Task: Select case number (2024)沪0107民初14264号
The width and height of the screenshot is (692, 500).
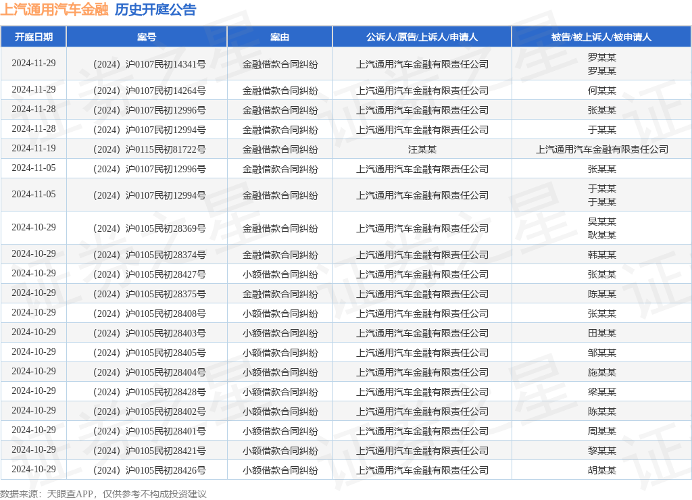Action: [149, 91]
